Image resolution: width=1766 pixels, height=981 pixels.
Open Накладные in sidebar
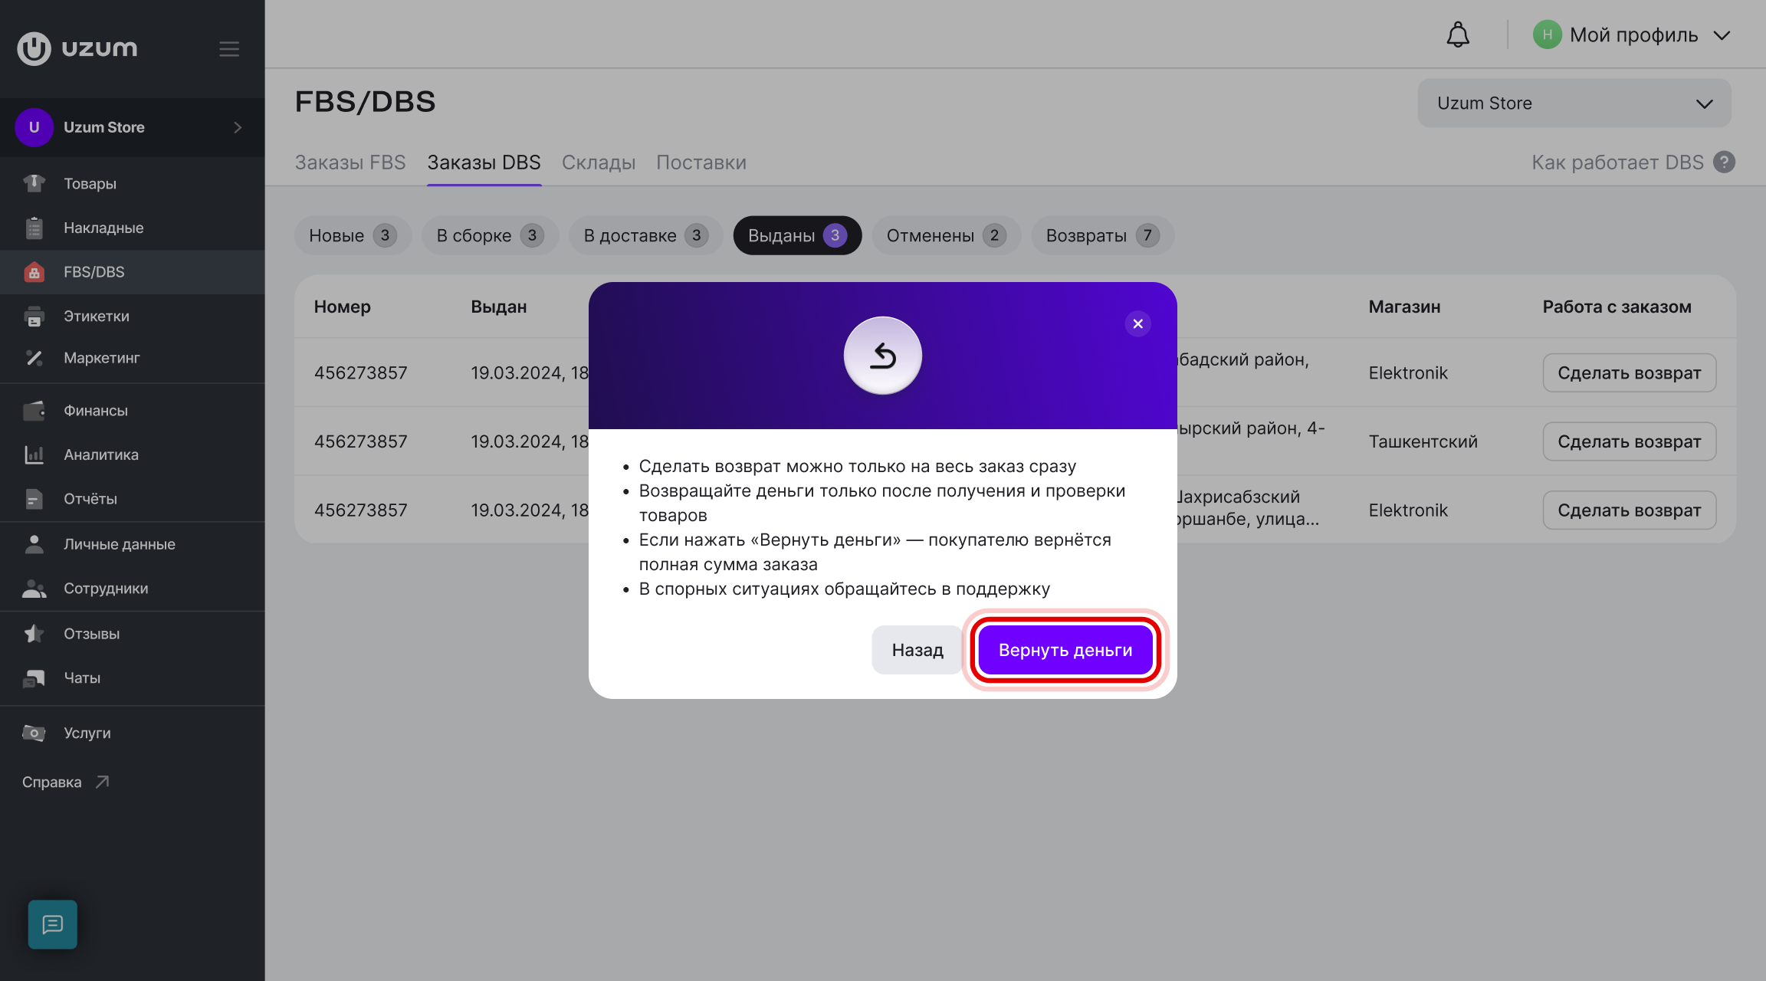tap(132, 228)
